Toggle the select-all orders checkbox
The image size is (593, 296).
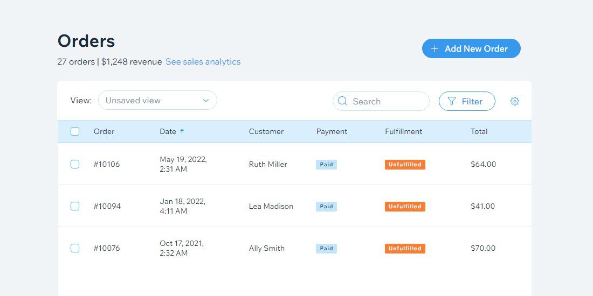pyautogui.click(x=75, y=131)
